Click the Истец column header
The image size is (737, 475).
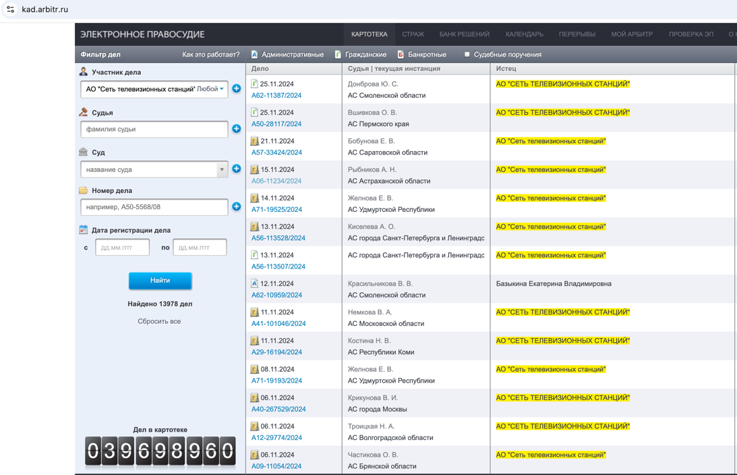[506, 69]
